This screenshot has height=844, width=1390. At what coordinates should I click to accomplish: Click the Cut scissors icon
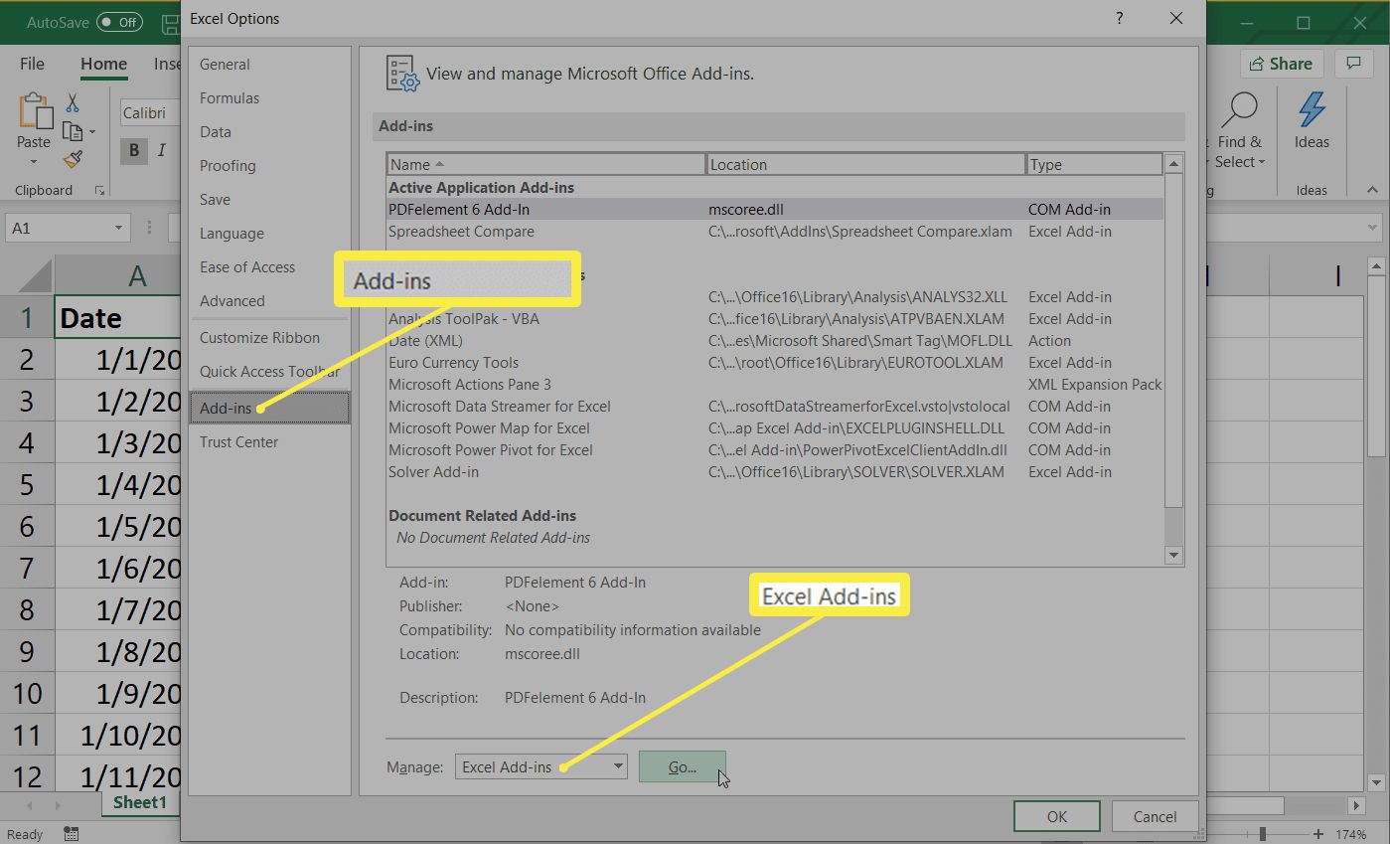(73, 102)
